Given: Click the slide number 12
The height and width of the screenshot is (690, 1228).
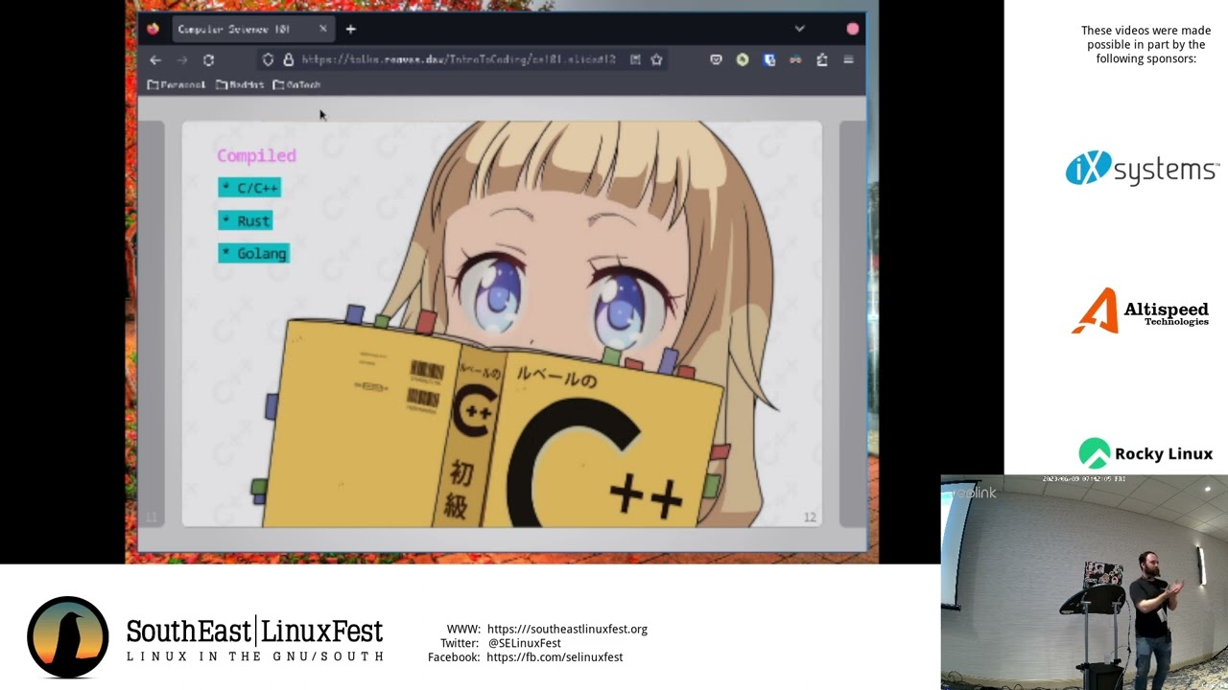Looking at the screenshot, I should tap(810, 517).
